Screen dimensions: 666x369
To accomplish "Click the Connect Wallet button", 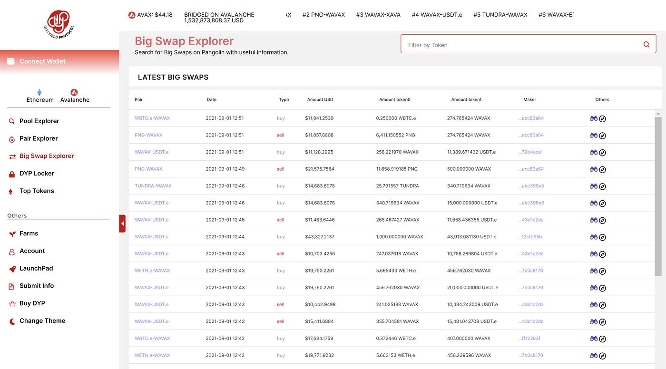I will coord(59,61).
